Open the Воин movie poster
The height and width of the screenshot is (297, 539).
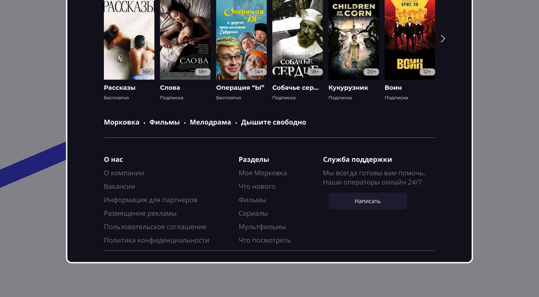[x=410, y=40]
